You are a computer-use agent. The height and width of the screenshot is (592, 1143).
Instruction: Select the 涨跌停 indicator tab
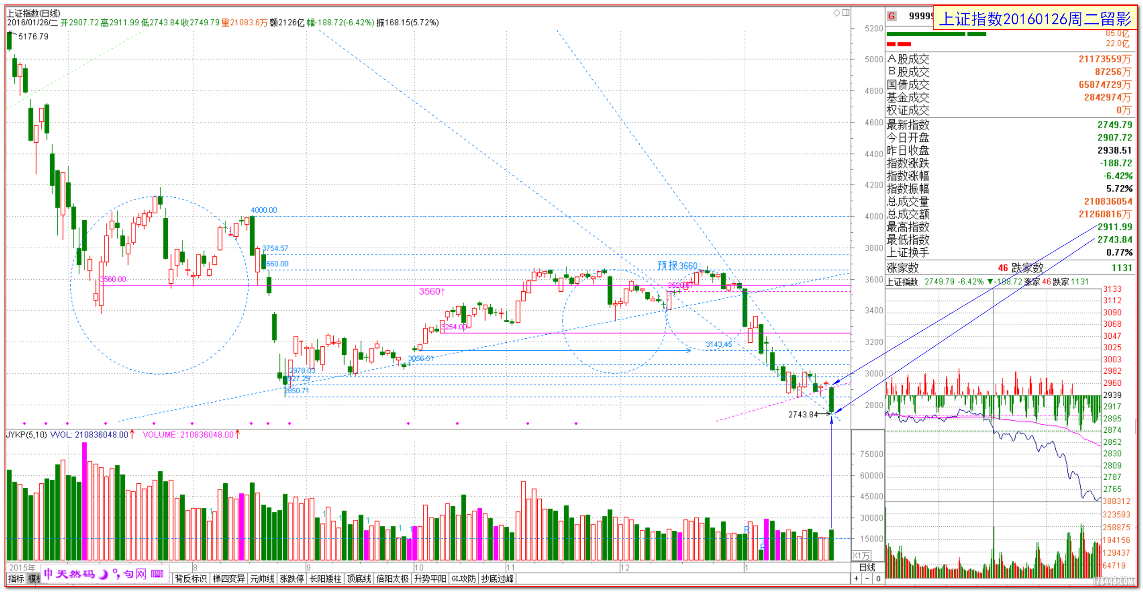292,579
